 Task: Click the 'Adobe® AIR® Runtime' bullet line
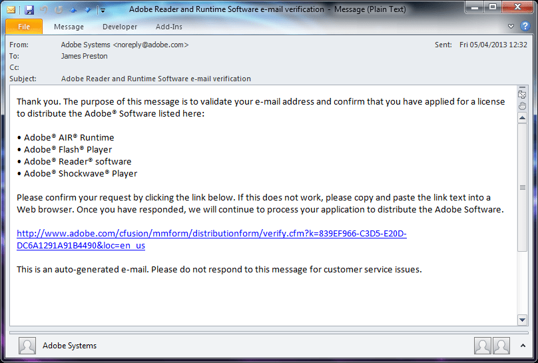[x=65, y=137]
